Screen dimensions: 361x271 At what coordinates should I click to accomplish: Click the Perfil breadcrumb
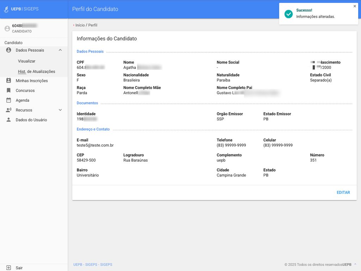pos(93,25)
